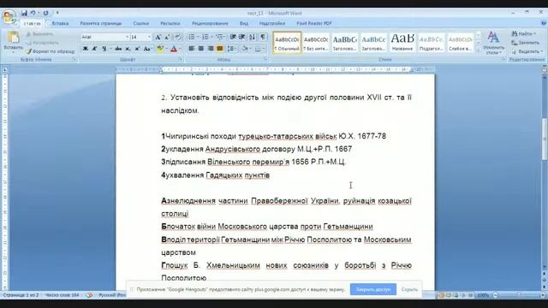Click Заменить (Replace) button
The image size is (548, 308).
click(526, 43)
